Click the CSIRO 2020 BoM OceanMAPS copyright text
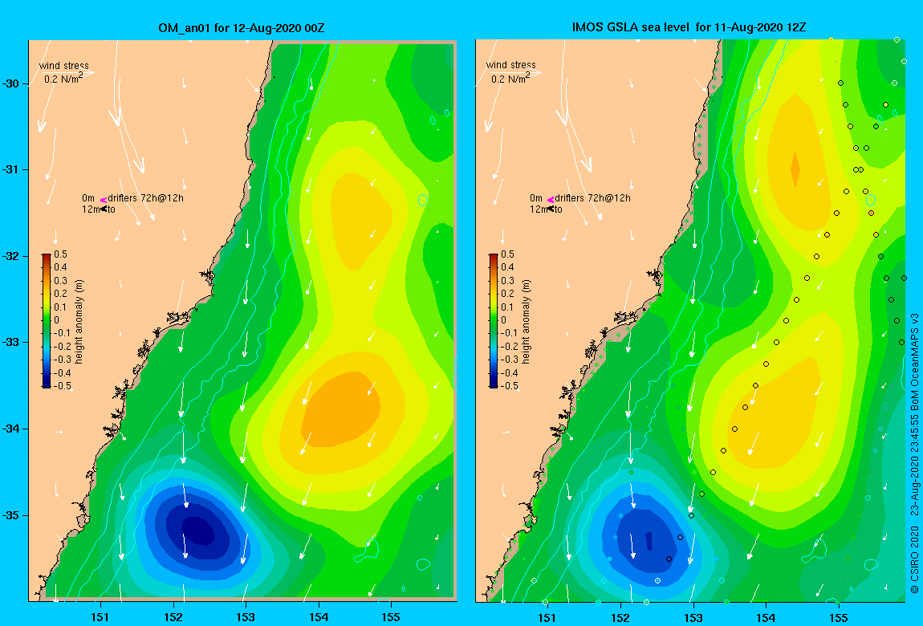 (915, 453)
